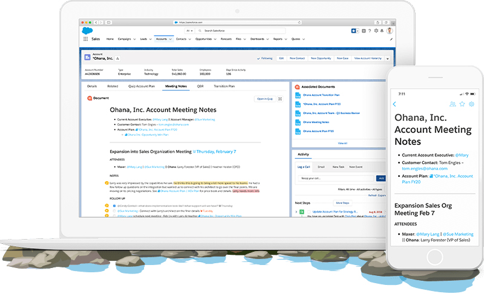
Task: Select the New Task activity tab
Action: click(x=338, y=167)
